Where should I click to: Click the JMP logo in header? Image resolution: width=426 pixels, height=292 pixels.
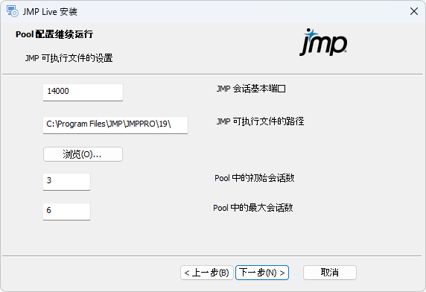click(323, 42)
